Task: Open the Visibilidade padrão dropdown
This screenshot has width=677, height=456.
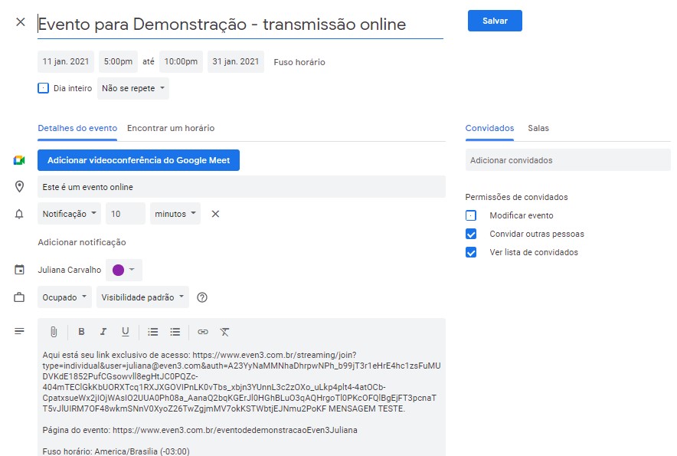Action: 142,297
